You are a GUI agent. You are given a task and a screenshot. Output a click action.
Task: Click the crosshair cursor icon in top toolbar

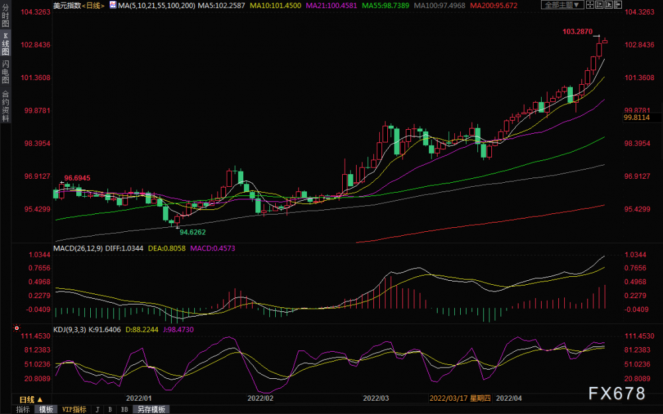click(590, 5)
